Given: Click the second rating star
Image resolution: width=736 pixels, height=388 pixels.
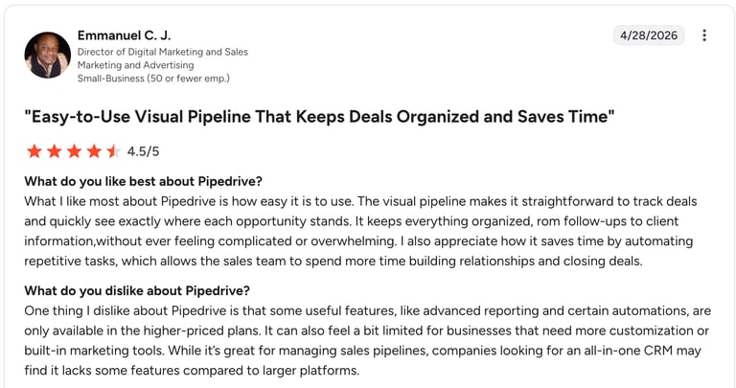Looking at the screenshot, I should point(55,151).
